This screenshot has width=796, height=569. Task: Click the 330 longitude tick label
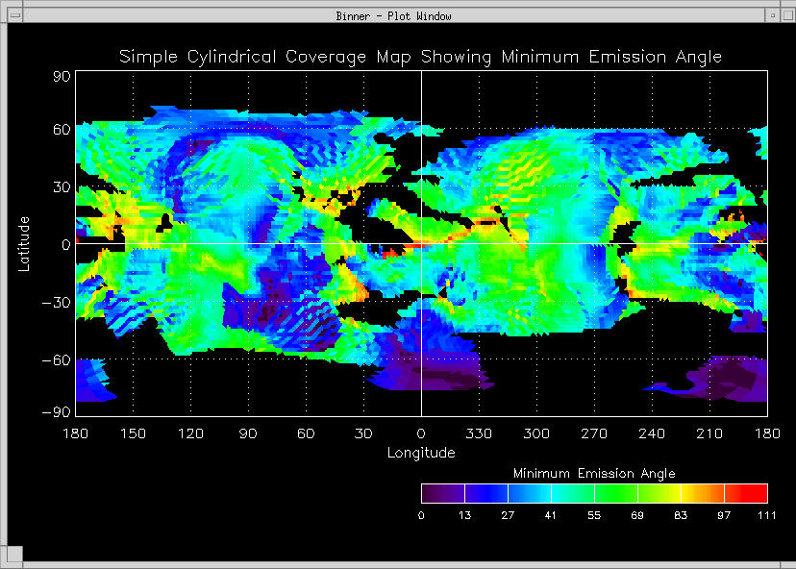coord(479,434)
